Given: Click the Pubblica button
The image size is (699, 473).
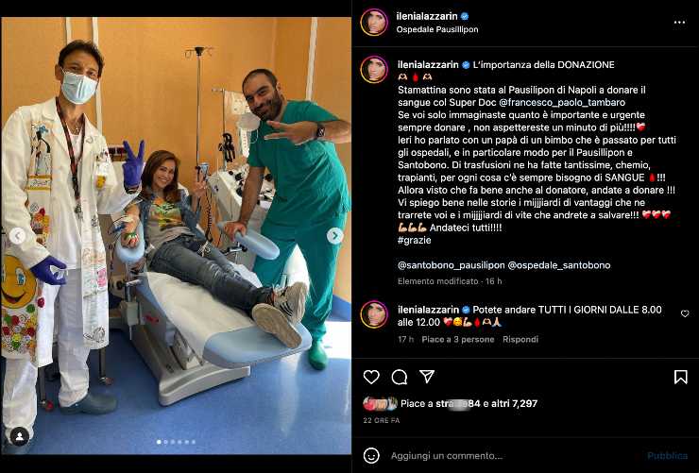Looking at the screenshot, I should point(667,456).
